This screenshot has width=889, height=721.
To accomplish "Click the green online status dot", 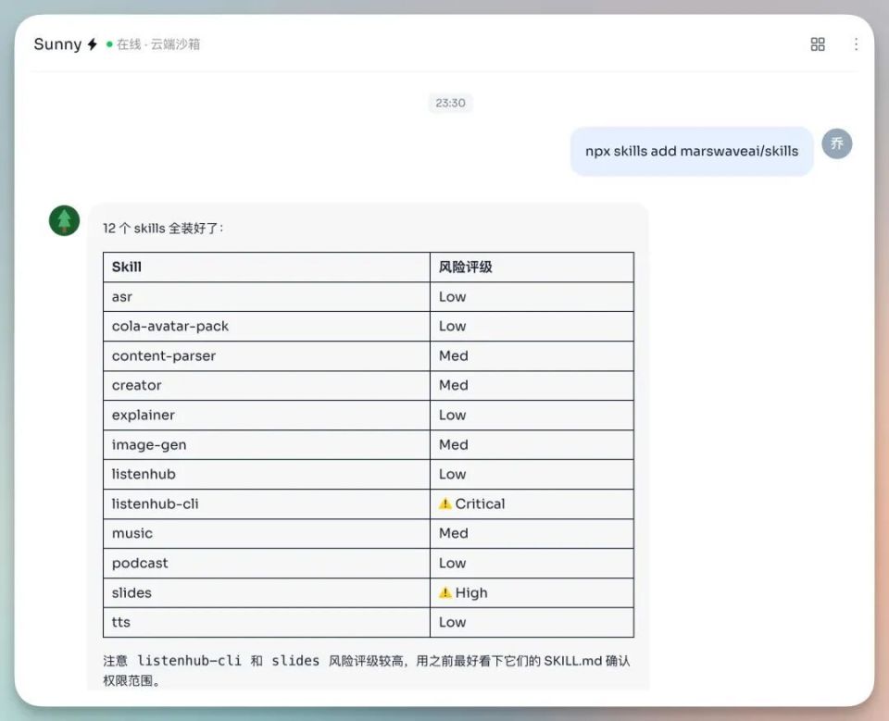I will (x=108, y=44).
